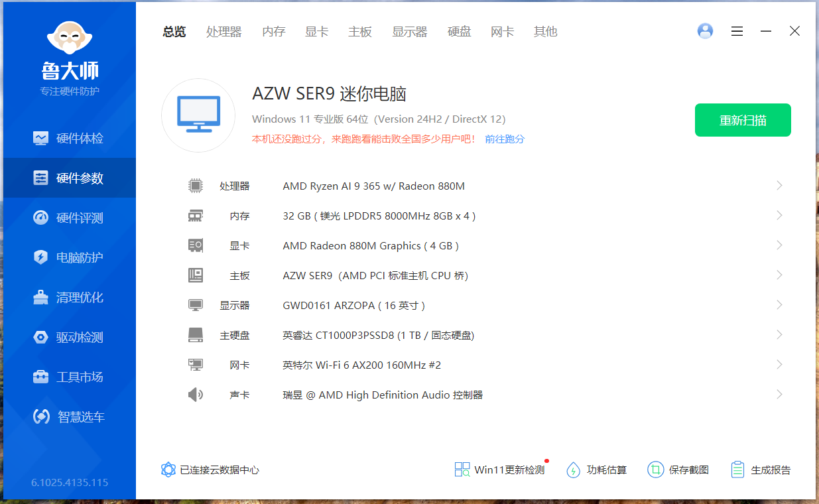Expand the 主板 row chevron
Image resolution: width=819 pixels, height=504 pixels.
[779, 275]
